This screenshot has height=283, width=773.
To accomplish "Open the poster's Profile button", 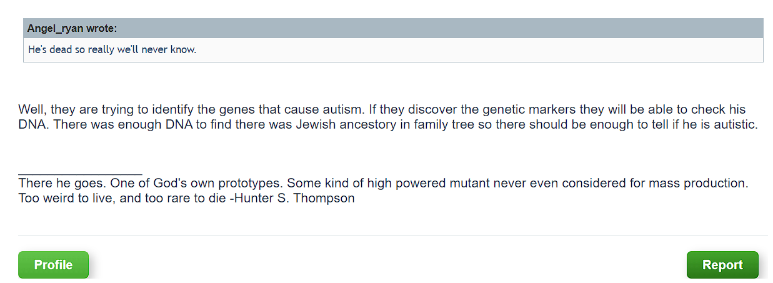I will (53, 265).
